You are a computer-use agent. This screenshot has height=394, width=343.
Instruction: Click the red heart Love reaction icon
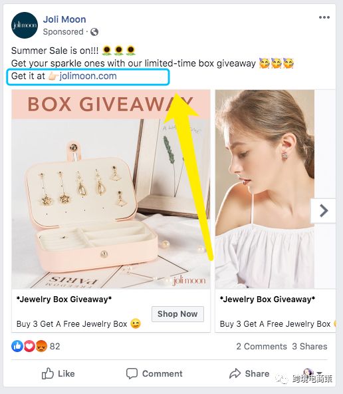point(29,346)
